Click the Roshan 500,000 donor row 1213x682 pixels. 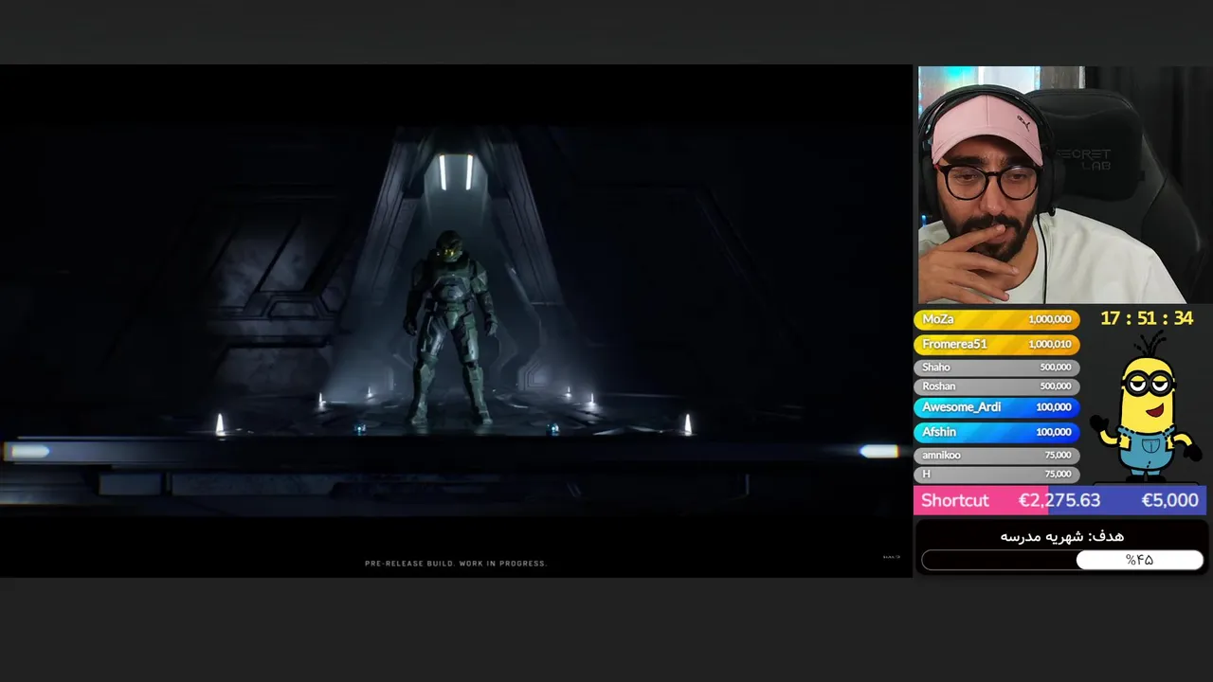tap(997, 386)
